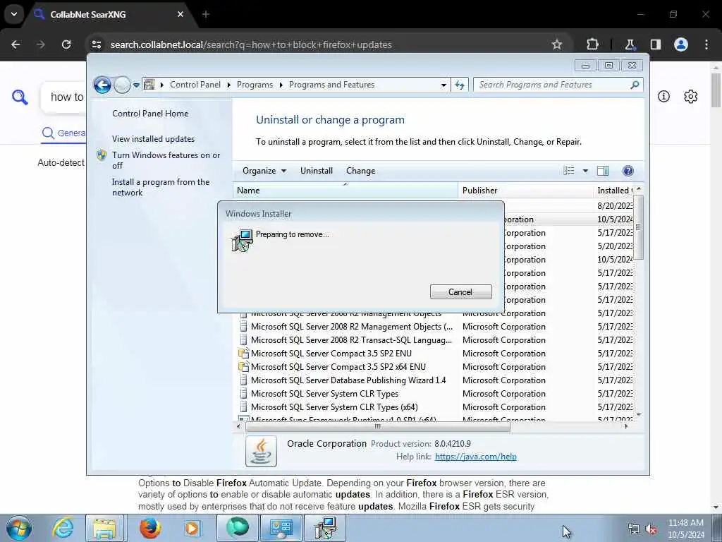722x542 pixels.
Task: Click the horizontal scrollbar in program list
Action: [378, 427]
